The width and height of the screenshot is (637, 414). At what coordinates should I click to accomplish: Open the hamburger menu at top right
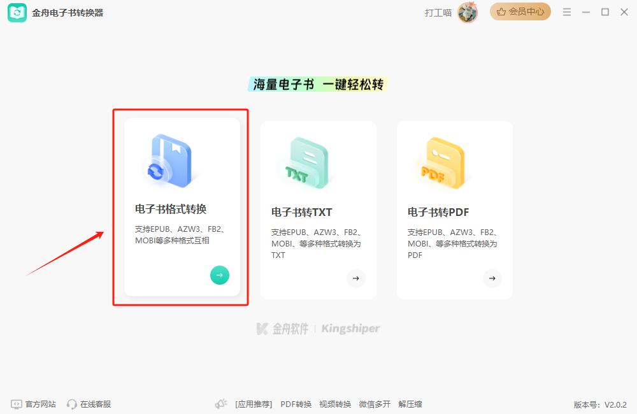click(x=566, y=11)
